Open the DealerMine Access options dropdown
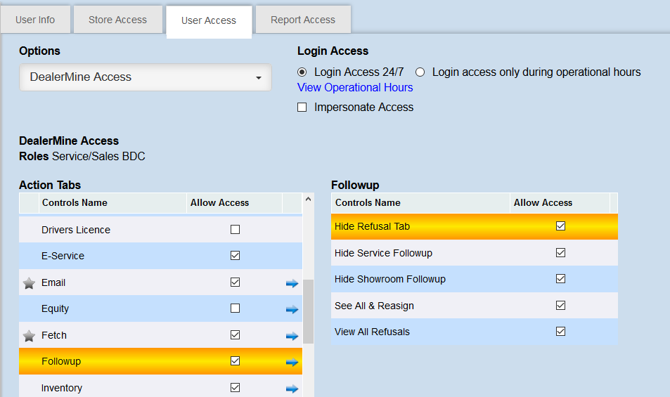 146,77
